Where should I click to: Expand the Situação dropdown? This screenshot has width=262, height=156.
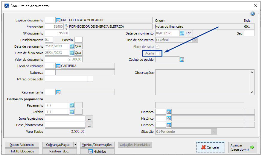[214, 132]
